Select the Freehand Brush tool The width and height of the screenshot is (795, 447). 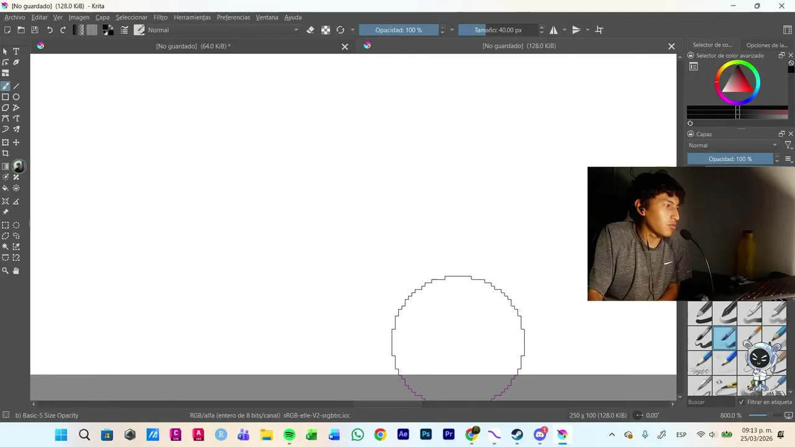tap(6, 86)
